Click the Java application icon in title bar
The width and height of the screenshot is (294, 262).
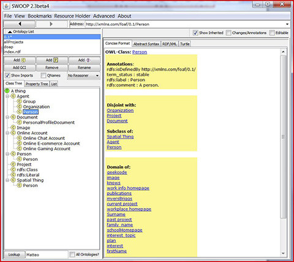click(7, 6)
